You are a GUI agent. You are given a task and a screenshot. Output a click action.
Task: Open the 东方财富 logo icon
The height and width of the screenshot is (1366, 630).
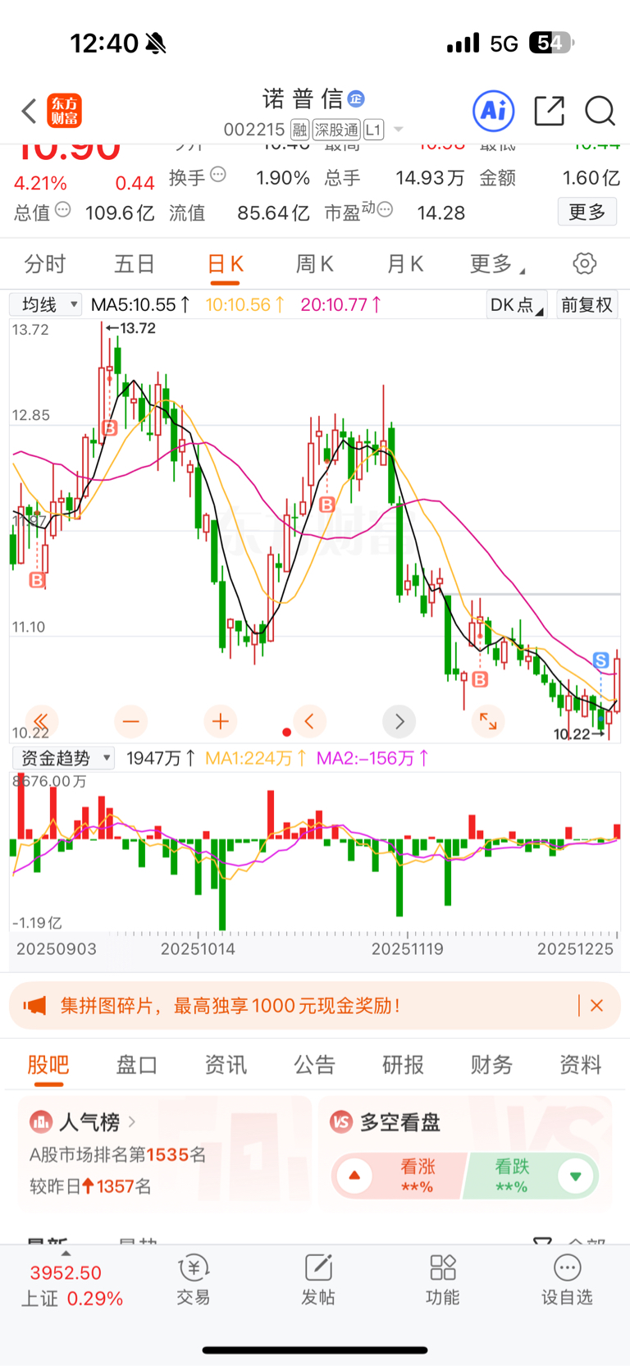coord(64,111)
